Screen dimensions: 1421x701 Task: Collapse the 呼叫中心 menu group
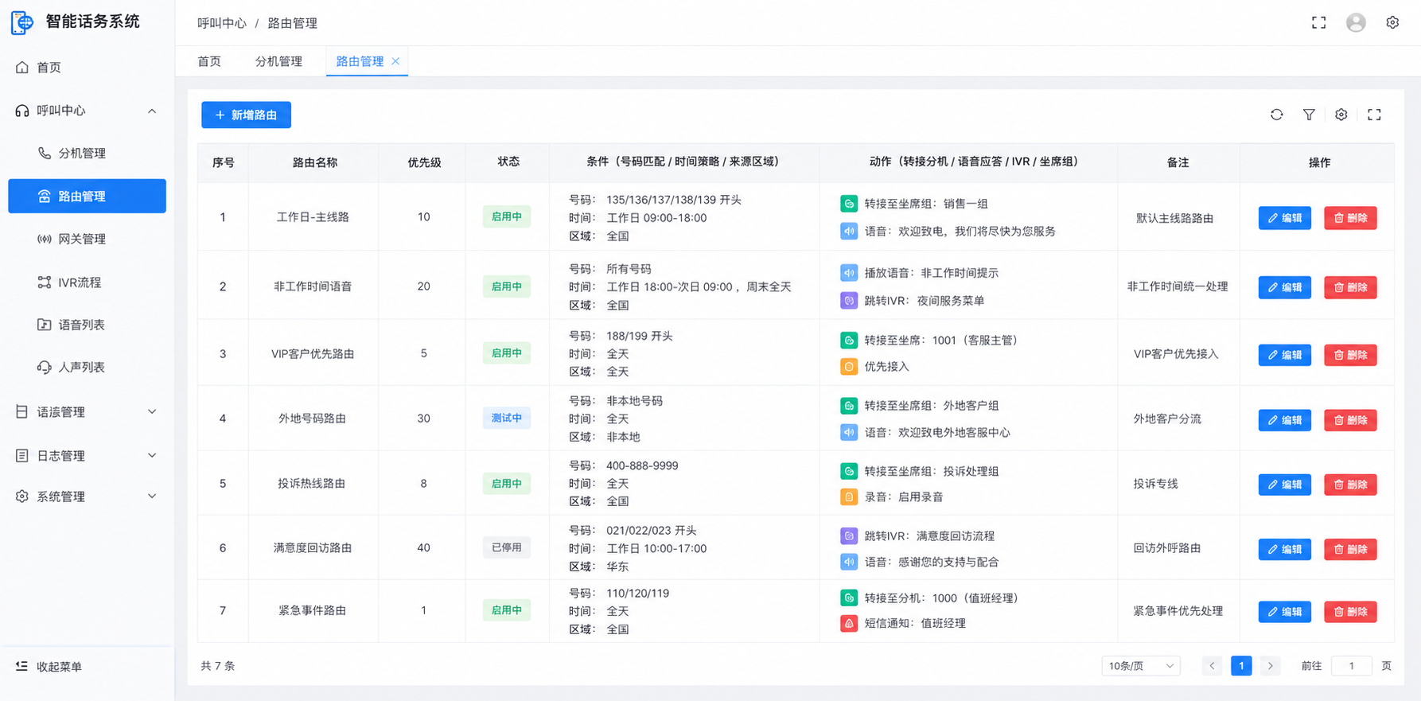coord(87,111)
